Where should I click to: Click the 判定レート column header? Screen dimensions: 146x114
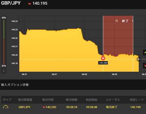137,100
